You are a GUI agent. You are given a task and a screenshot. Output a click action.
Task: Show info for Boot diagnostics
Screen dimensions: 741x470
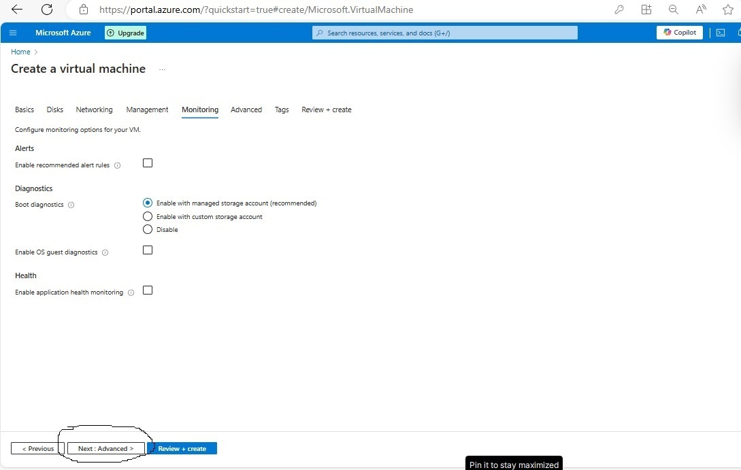tap(71, 205)
